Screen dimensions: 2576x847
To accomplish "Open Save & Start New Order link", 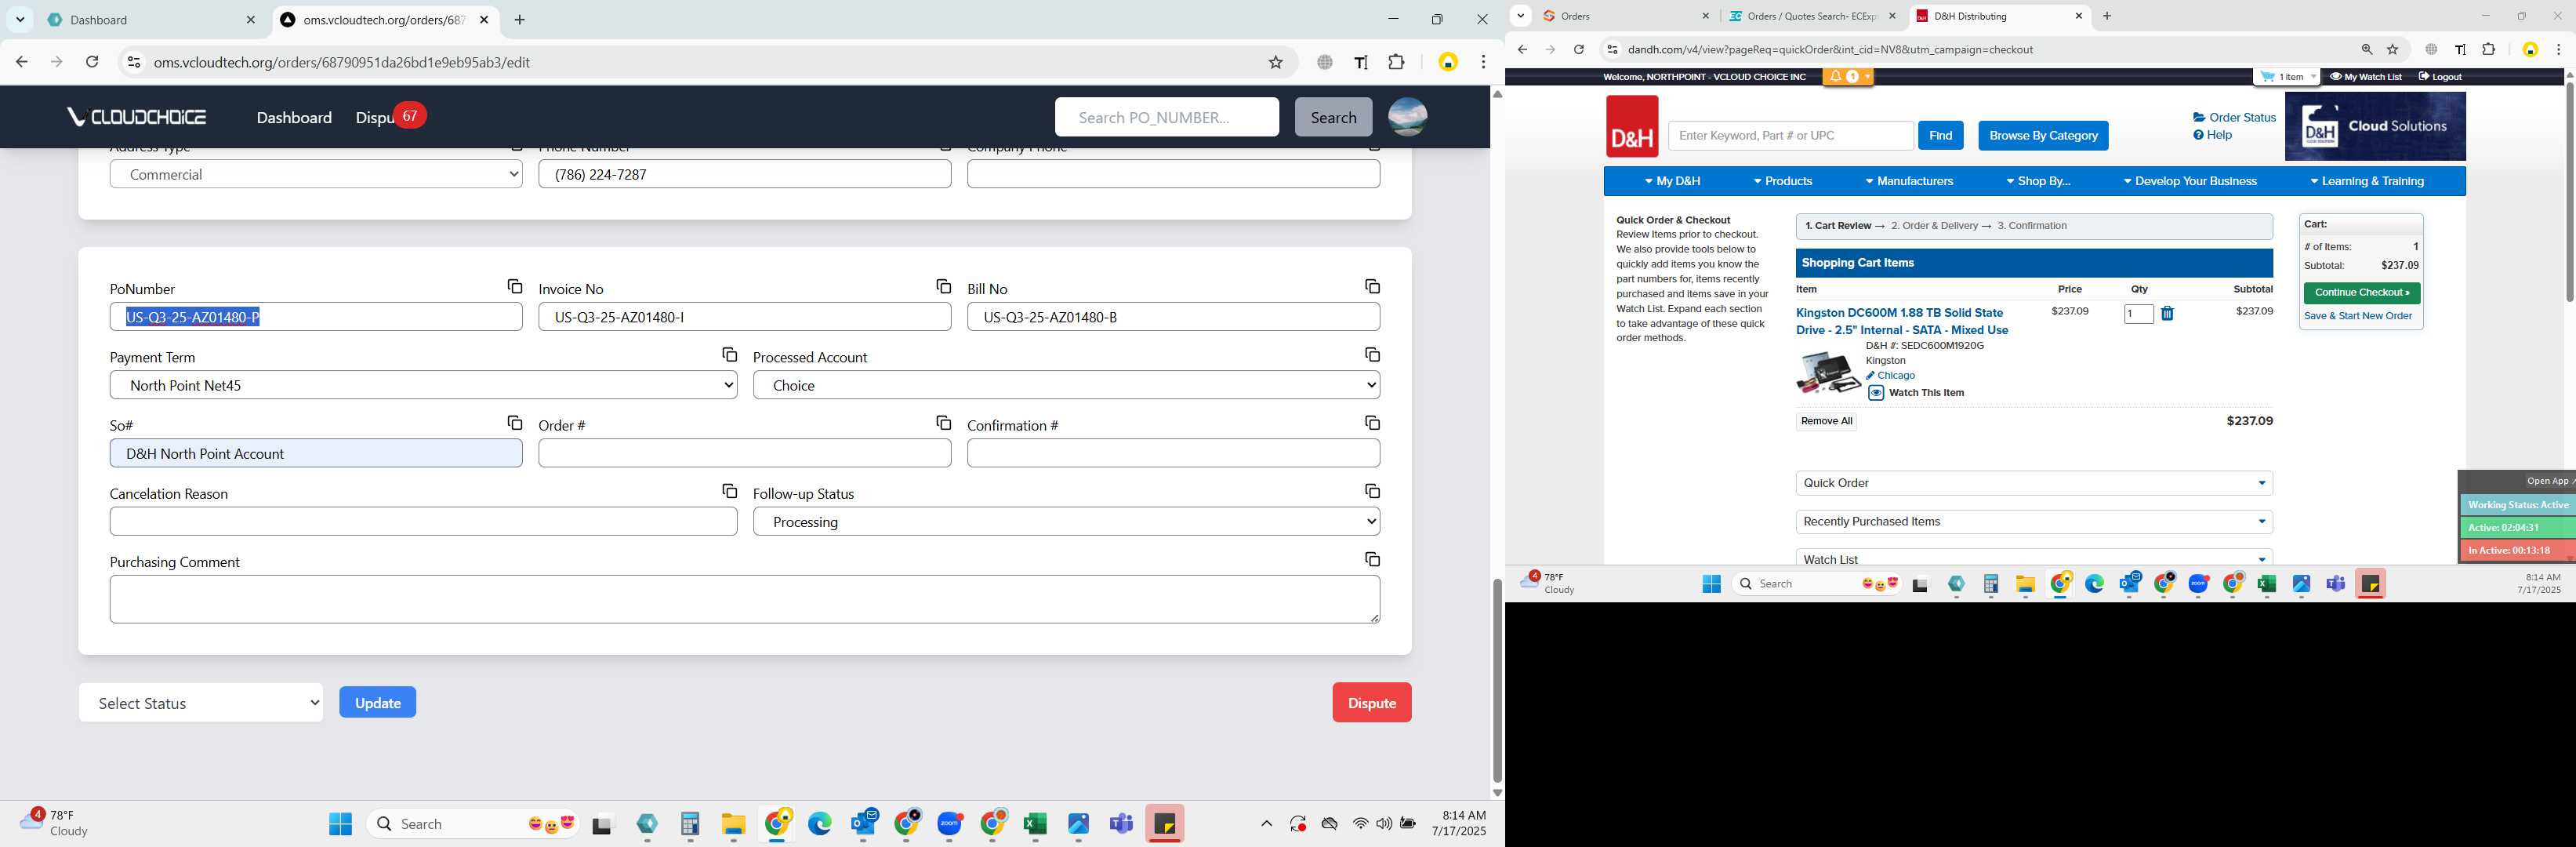I will coord(2357,316).
